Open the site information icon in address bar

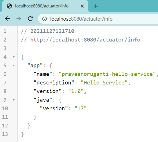click(45, 19)
